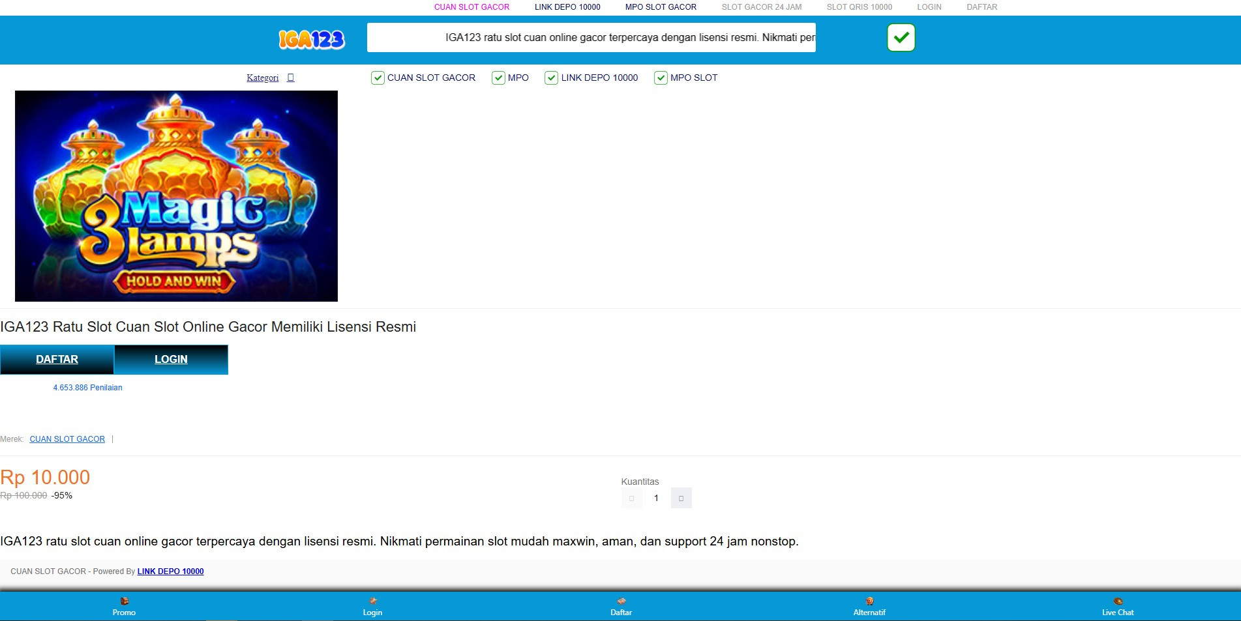Open the 3 Magic Lamps product image
The image size is (1241, 621).
point(176,196)
